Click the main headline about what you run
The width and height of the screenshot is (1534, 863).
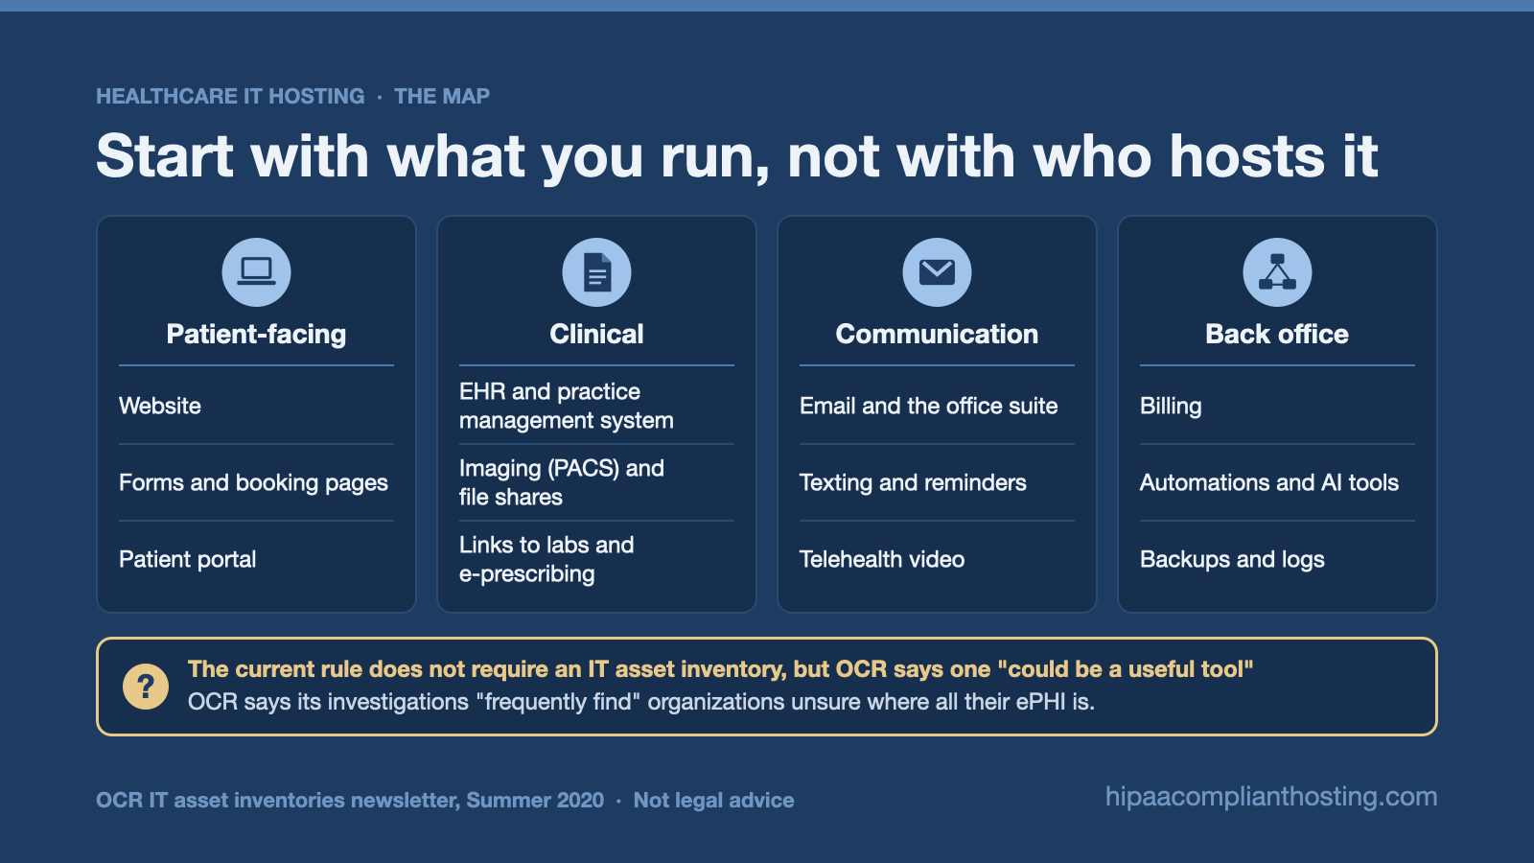point(737,155)
